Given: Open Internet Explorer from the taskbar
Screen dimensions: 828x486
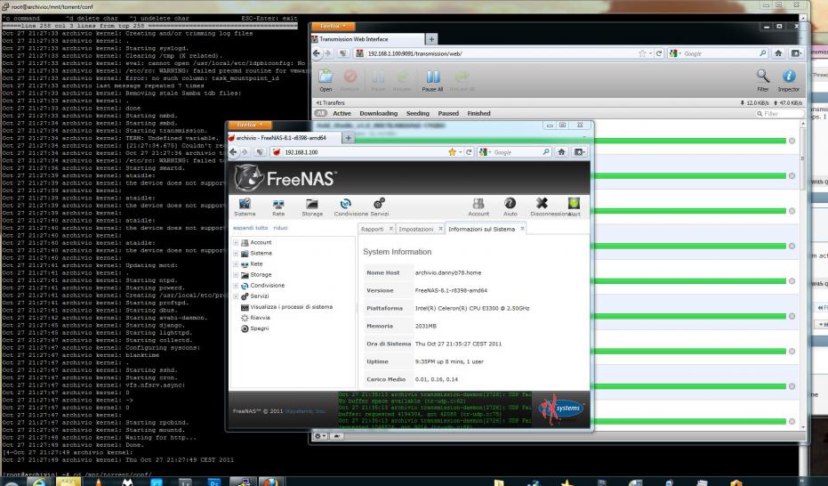Looking at the screenshot, I should pos(39,482).
